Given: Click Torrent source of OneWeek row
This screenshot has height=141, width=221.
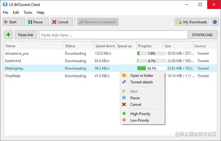Looking at the screenshot, I should [x=203, y=76].
